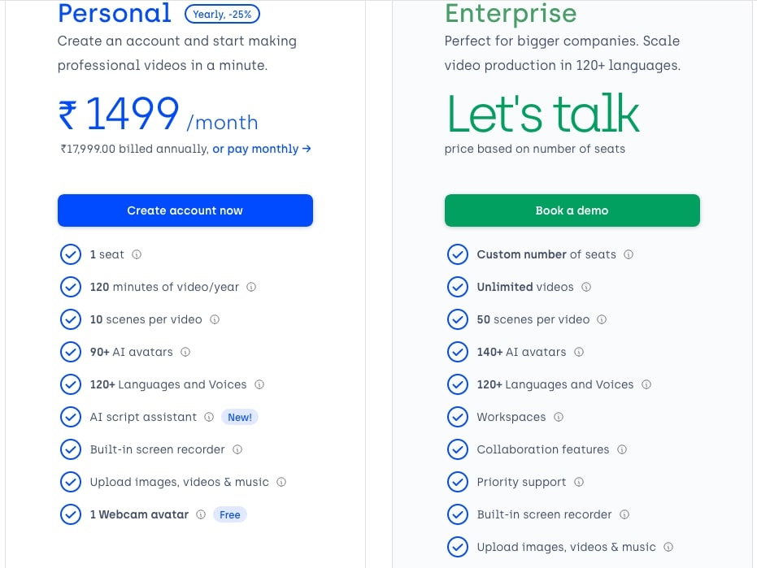Show info for Priority support

click(579, 482)
